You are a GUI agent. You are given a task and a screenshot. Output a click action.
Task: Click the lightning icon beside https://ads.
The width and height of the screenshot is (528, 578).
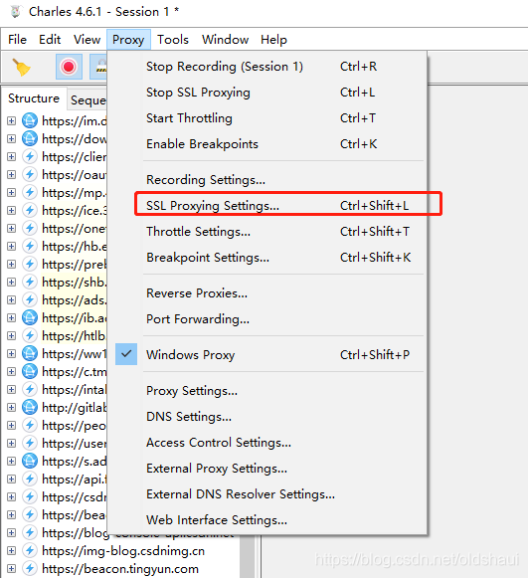click(30, 299)
